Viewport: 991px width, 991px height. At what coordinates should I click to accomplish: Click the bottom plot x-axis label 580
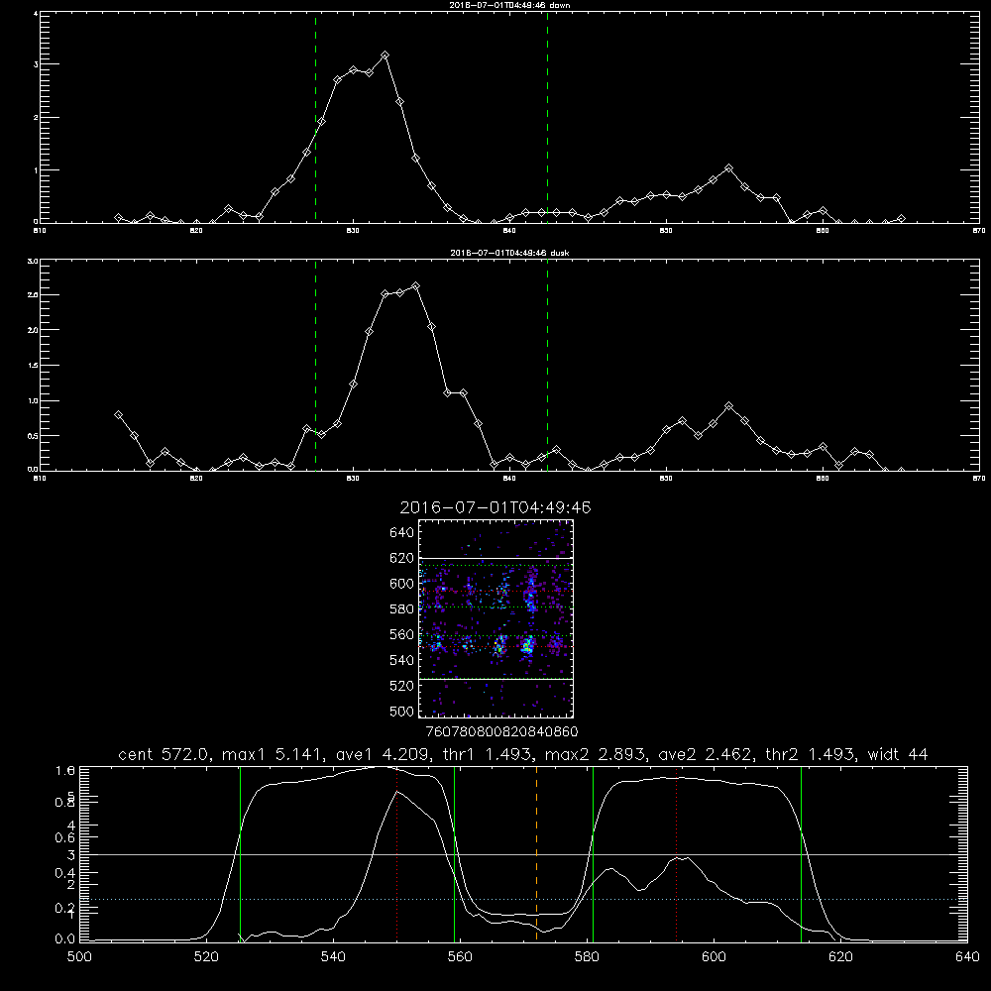[x=587, y=957]
